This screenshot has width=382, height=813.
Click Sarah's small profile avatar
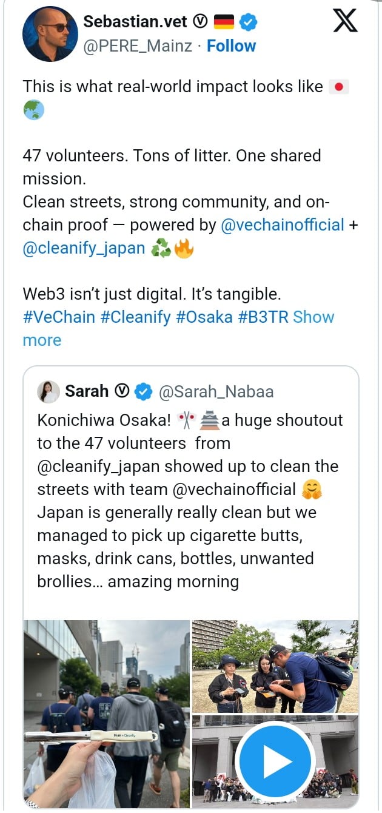[x=49, y=392]
